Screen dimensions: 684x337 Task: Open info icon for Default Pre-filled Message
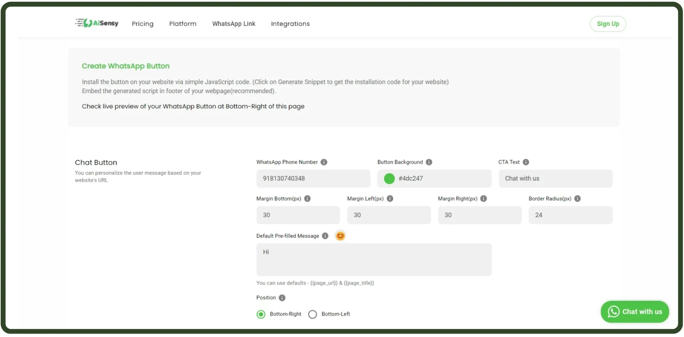tap(325, 236)
